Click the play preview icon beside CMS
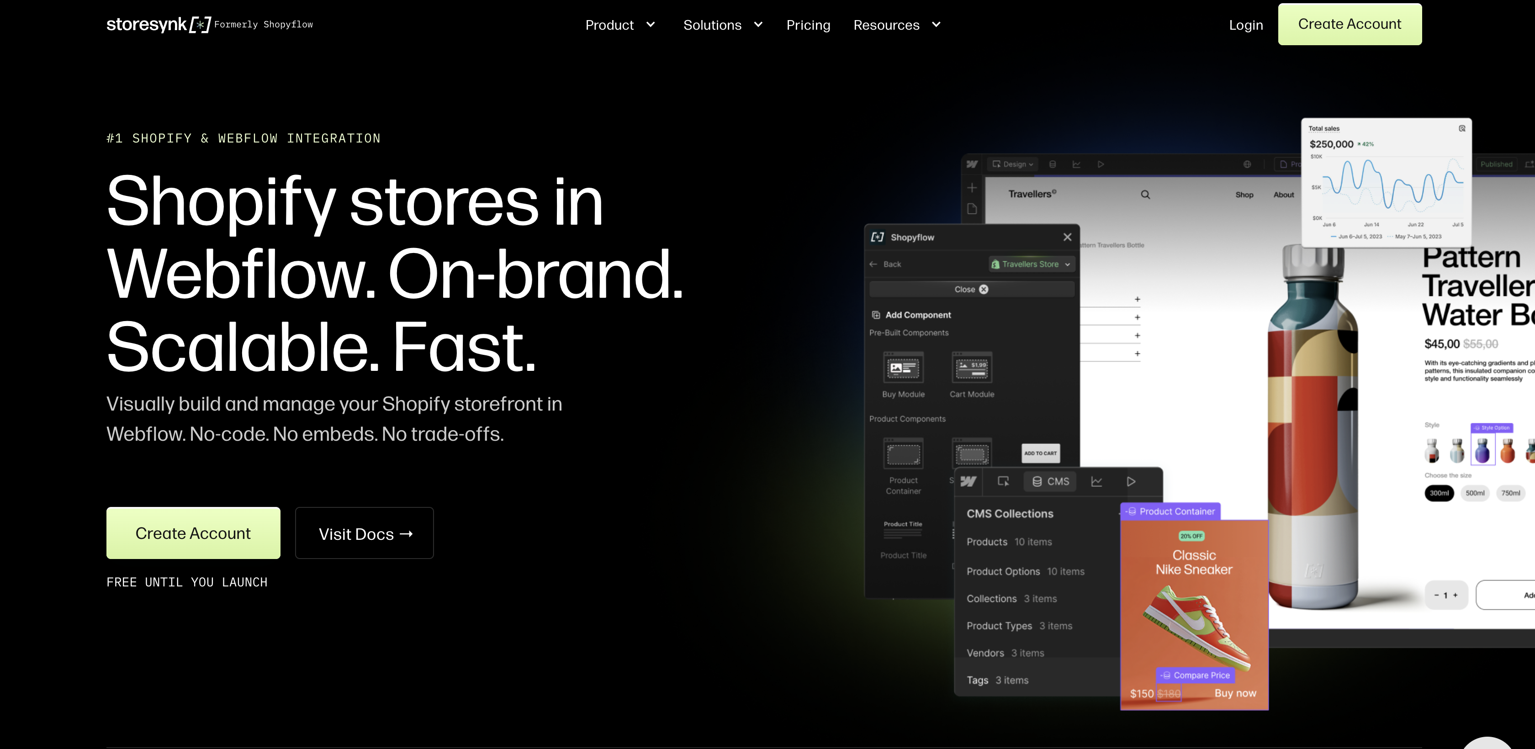 1131,481
